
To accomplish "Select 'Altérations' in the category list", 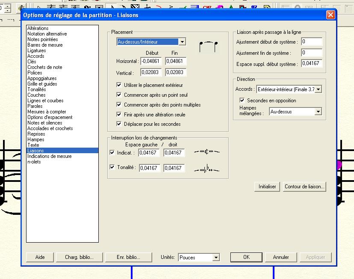I will click(x=38, y=28).
